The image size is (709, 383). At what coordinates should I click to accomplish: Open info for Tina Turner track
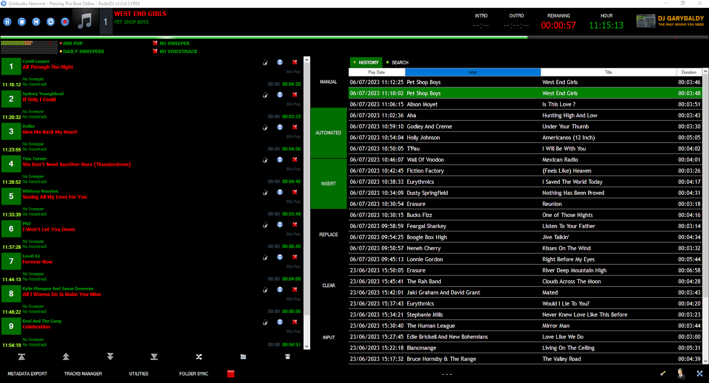click(280, 160)
